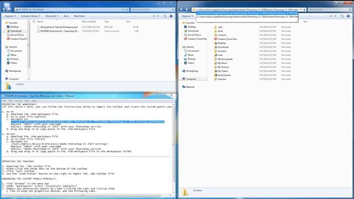Viewport: 354px width, 199px height.
Task: Open Include in library dropdown
Action: tap(30, 16)
